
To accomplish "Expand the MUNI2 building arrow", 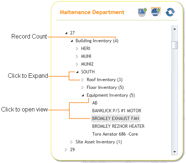I will [x=77, y=64].
